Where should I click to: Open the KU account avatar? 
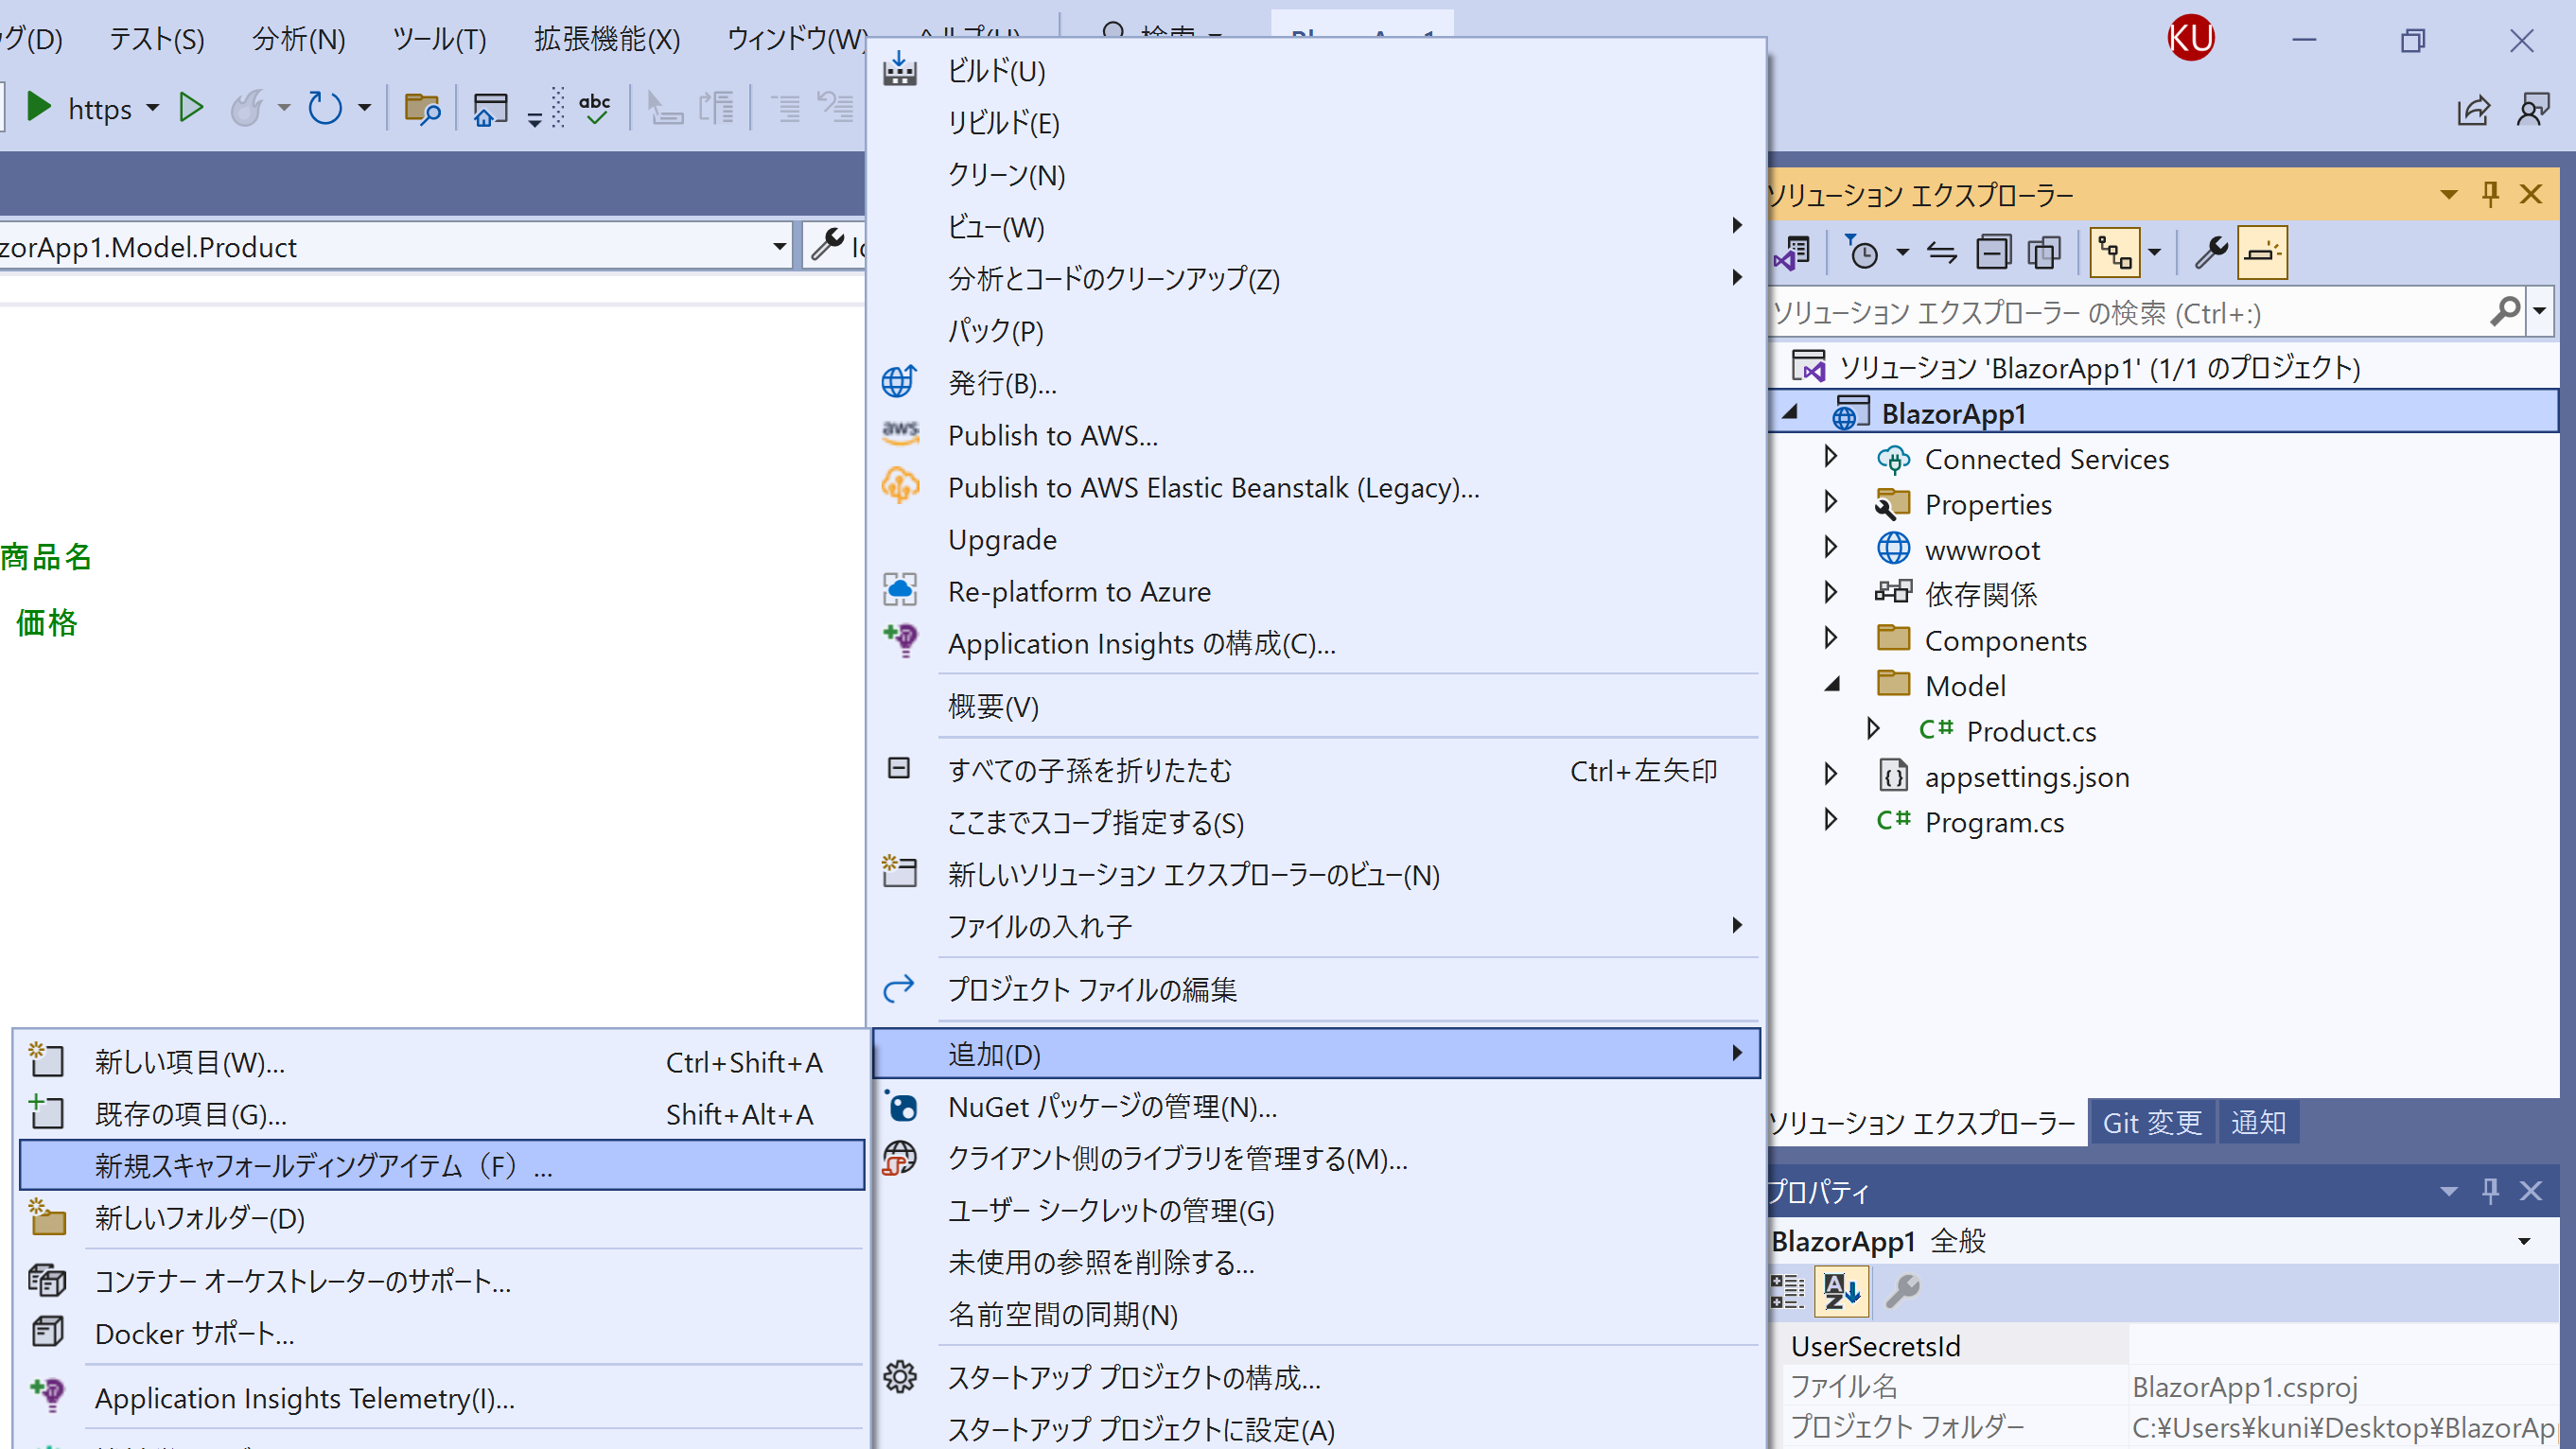coord(2190,39)
